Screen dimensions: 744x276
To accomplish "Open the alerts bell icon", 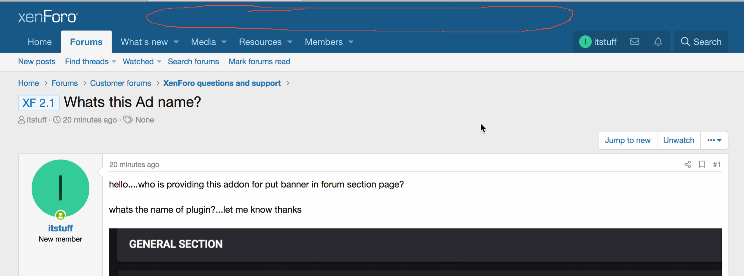I will (658, 42).
